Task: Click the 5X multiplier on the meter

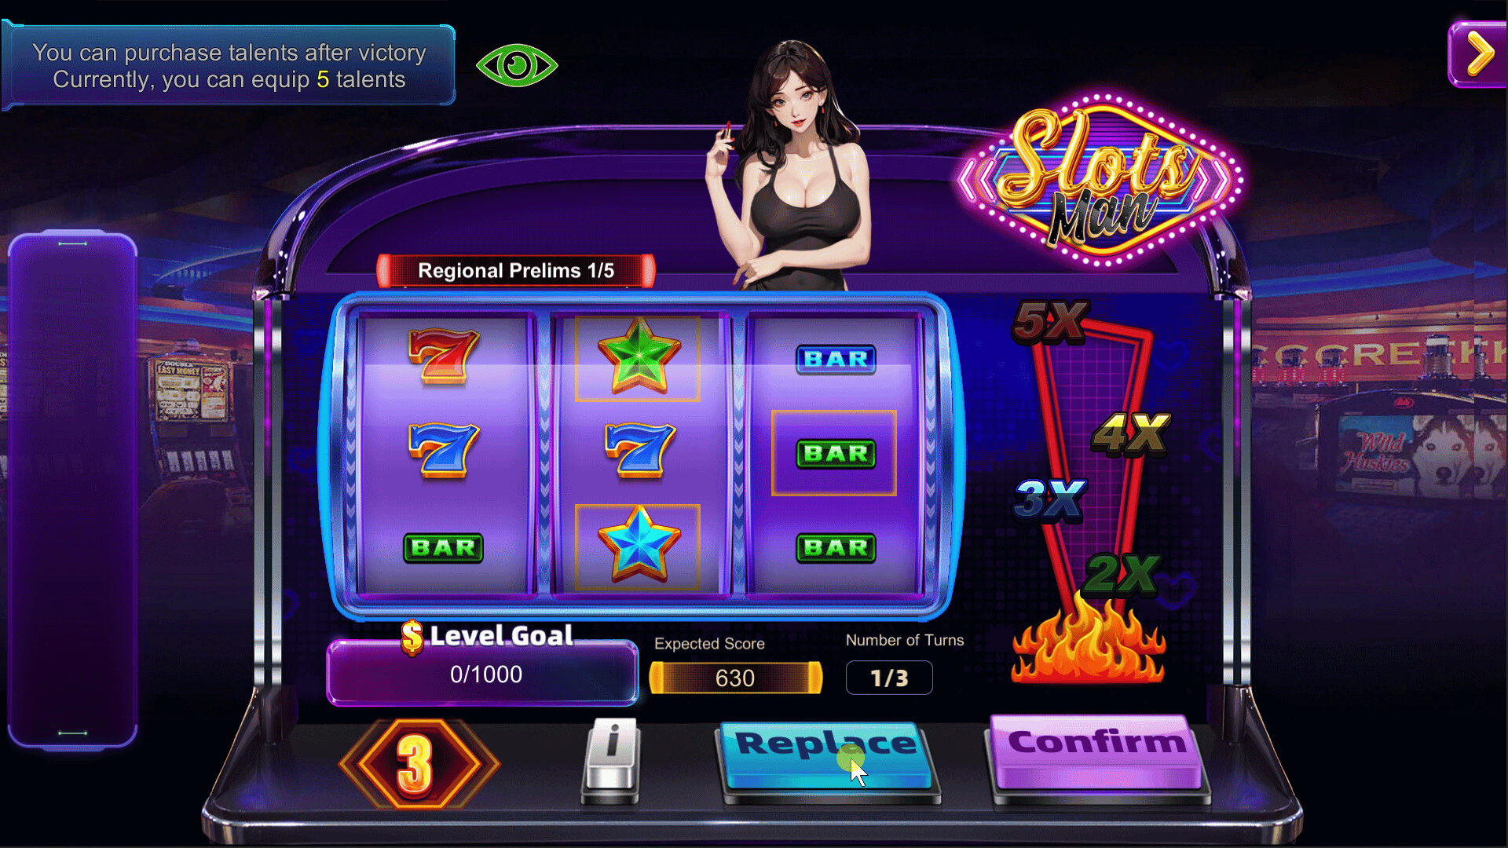Action: pyautogui.click(x=1050, y=322)
